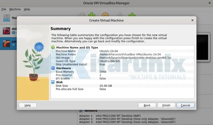Click the Adapter 3 Host-only entry in Manager
The image size is (213, 125).
pos(127,122)
